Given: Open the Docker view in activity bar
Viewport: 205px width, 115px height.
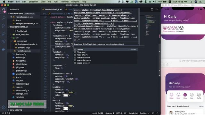Looking at the screenshot, I should pyautogui.click(x=4, y=50).
